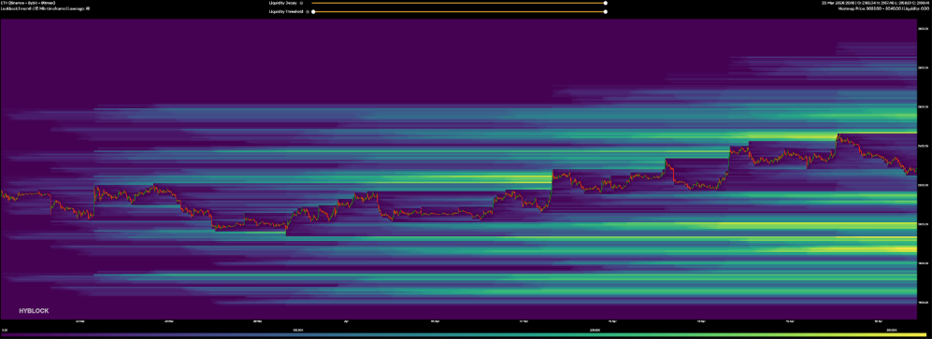Click the info icon beside Liquidity Threshold
The height and width of the screenshot is (339, 932).
(x=307, y=11)
